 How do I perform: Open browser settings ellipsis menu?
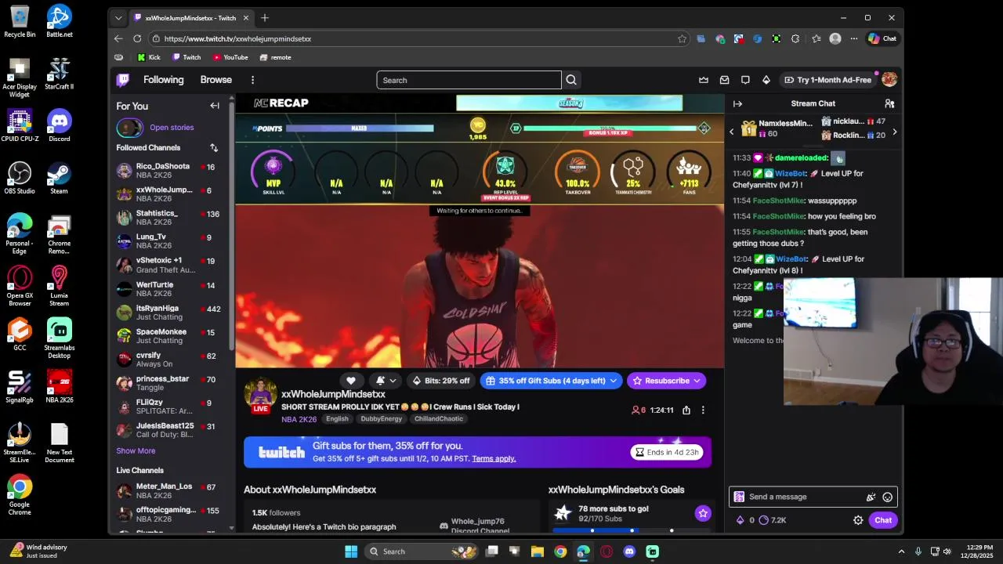(x=854, y=38)
